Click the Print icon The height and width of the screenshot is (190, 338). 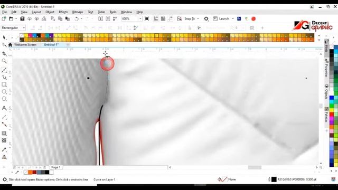[44, 19]
